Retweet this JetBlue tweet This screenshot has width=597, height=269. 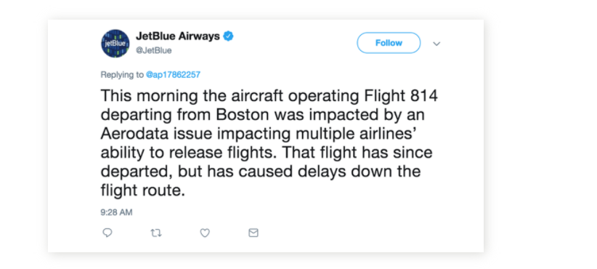pyautogui.click(x=156, y=233)
